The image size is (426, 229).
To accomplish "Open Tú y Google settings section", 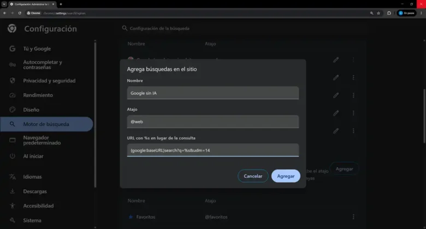I will click(37, 49).
